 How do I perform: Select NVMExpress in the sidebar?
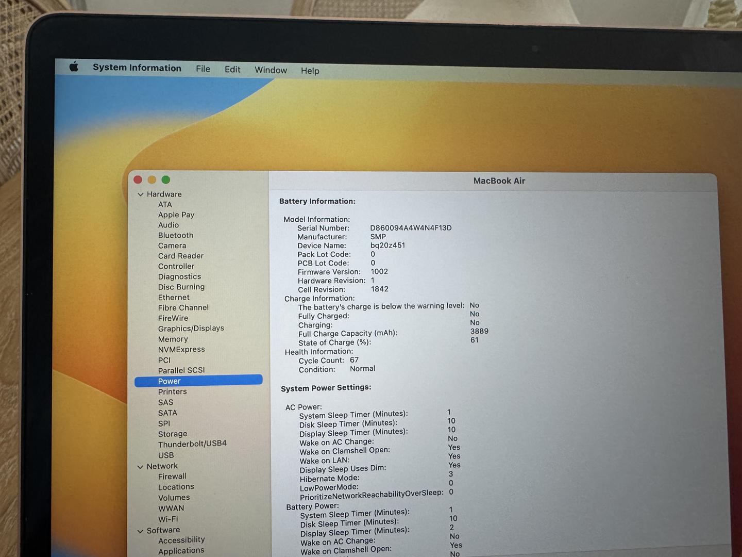click(181, 349)
